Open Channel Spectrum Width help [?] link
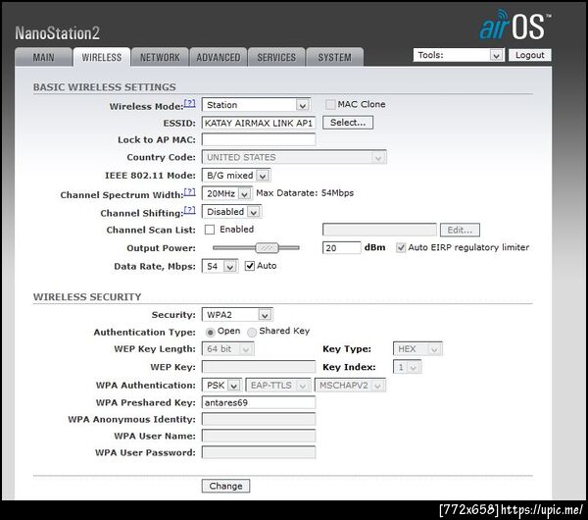The image size is (588, 520). pyautogui.click(x=190, y=192)
